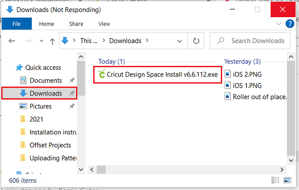Expand chevron before 'This ...' breadcrumb
Image resolution: width=299 pixels, height=190 pixels.
pos(74,41)
